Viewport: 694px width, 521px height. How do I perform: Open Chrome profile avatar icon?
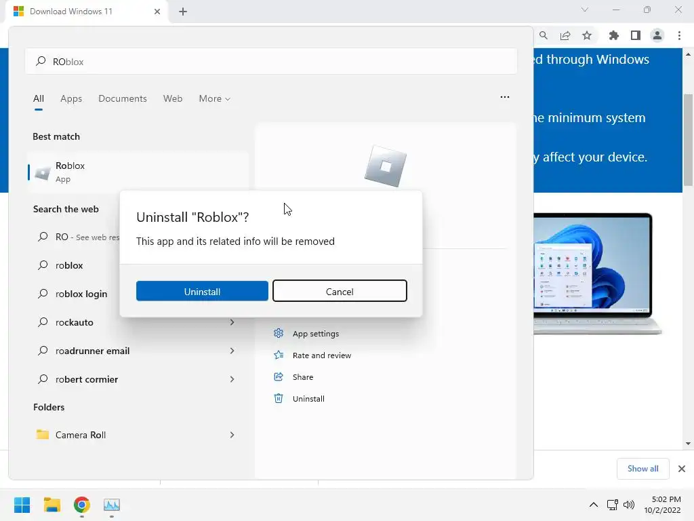click(x=657, y=35)
